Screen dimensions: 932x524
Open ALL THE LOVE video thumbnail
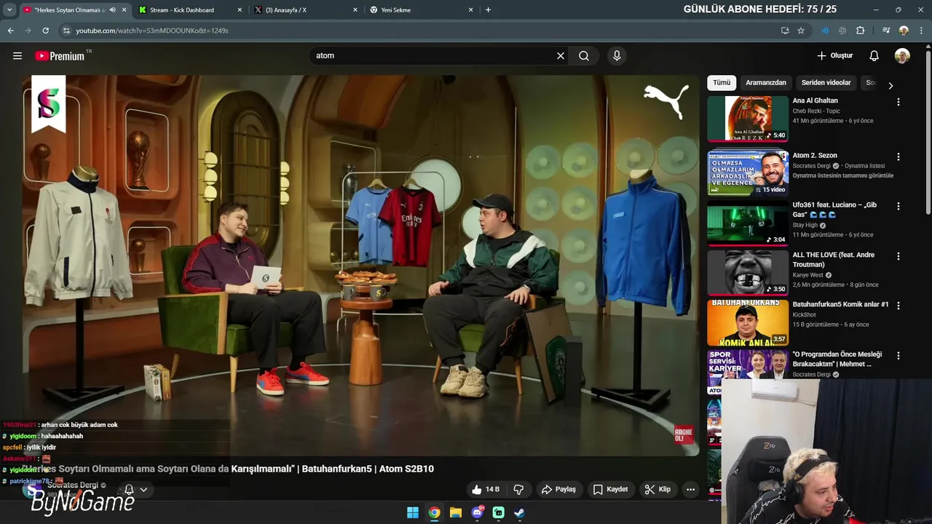[748, 273]
